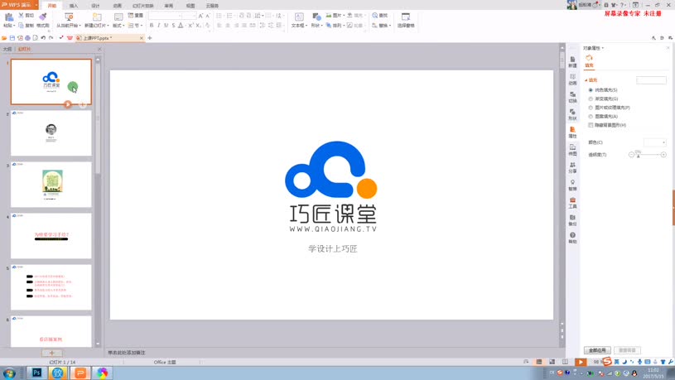The height and width of the screenshot is (380, 675).
Task: Click the Paste icon in the ribbon
Action: (x=8, y=17)
